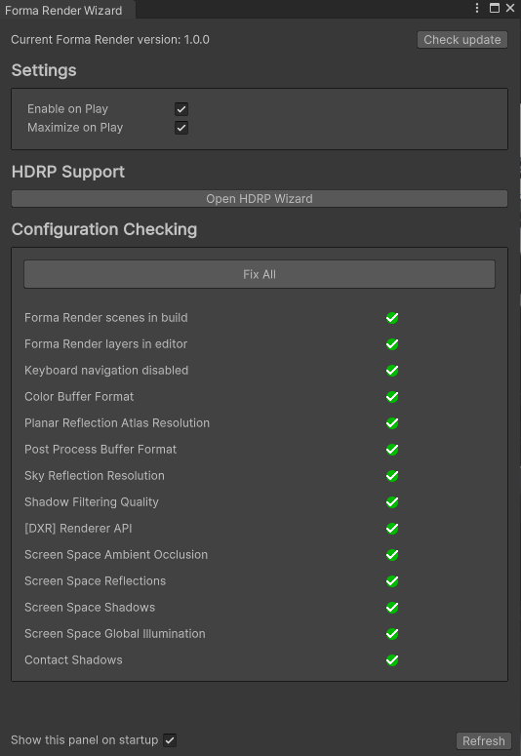521x756 pixels.
Task: Click the Forma Render scenes in build checkmark
Action: (x=392, y=318)
